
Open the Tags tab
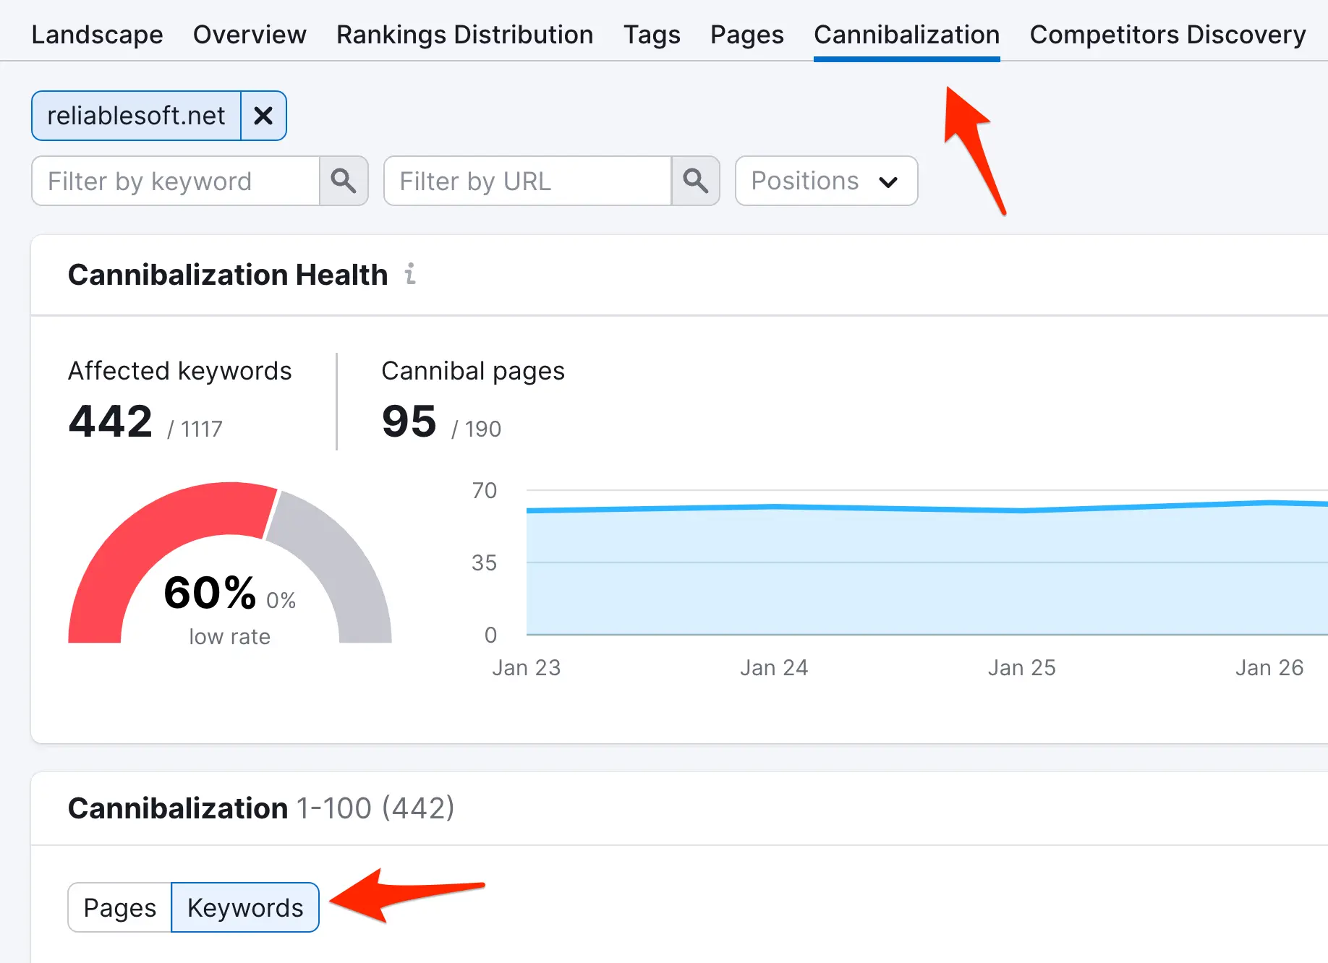pos(652,35)
